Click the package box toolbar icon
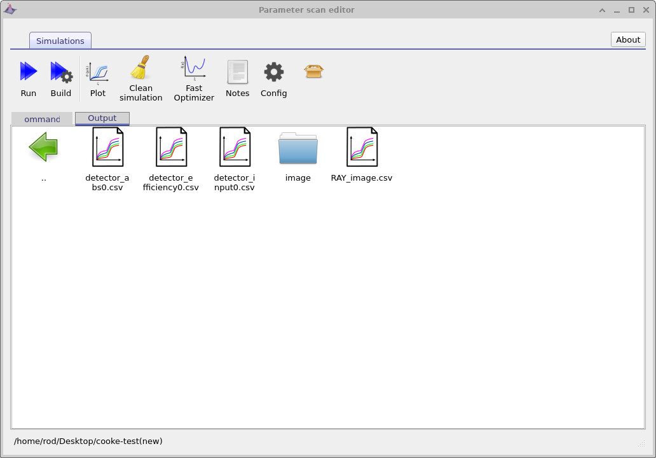This screenshot has height=458, width=656. (x=313, y=72)
